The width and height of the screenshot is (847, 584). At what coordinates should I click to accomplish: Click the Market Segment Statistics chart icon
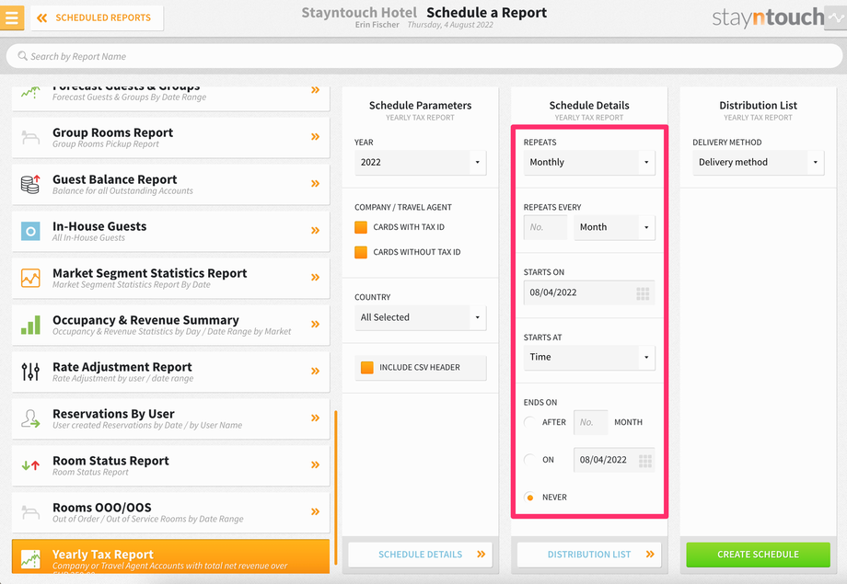(x=30, y=278)
